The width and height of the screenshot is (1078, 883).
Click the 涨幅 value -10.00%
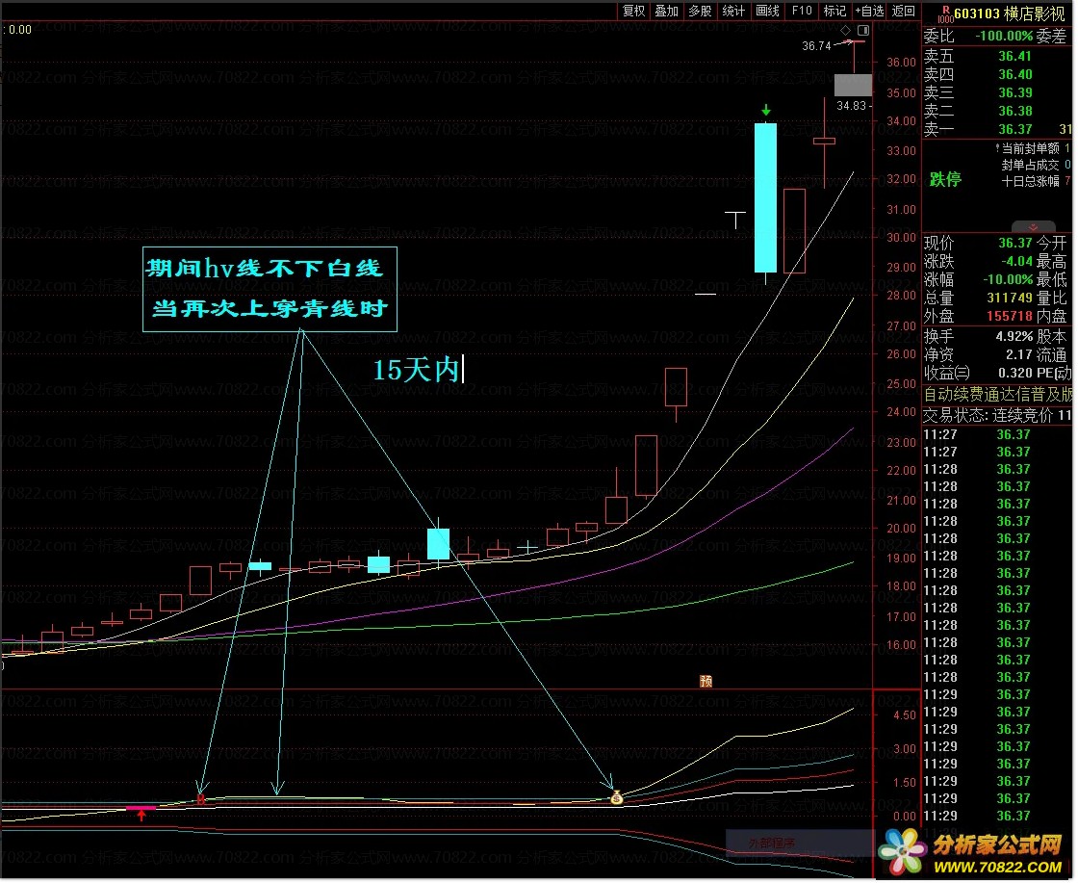[x=1008, y=280]
